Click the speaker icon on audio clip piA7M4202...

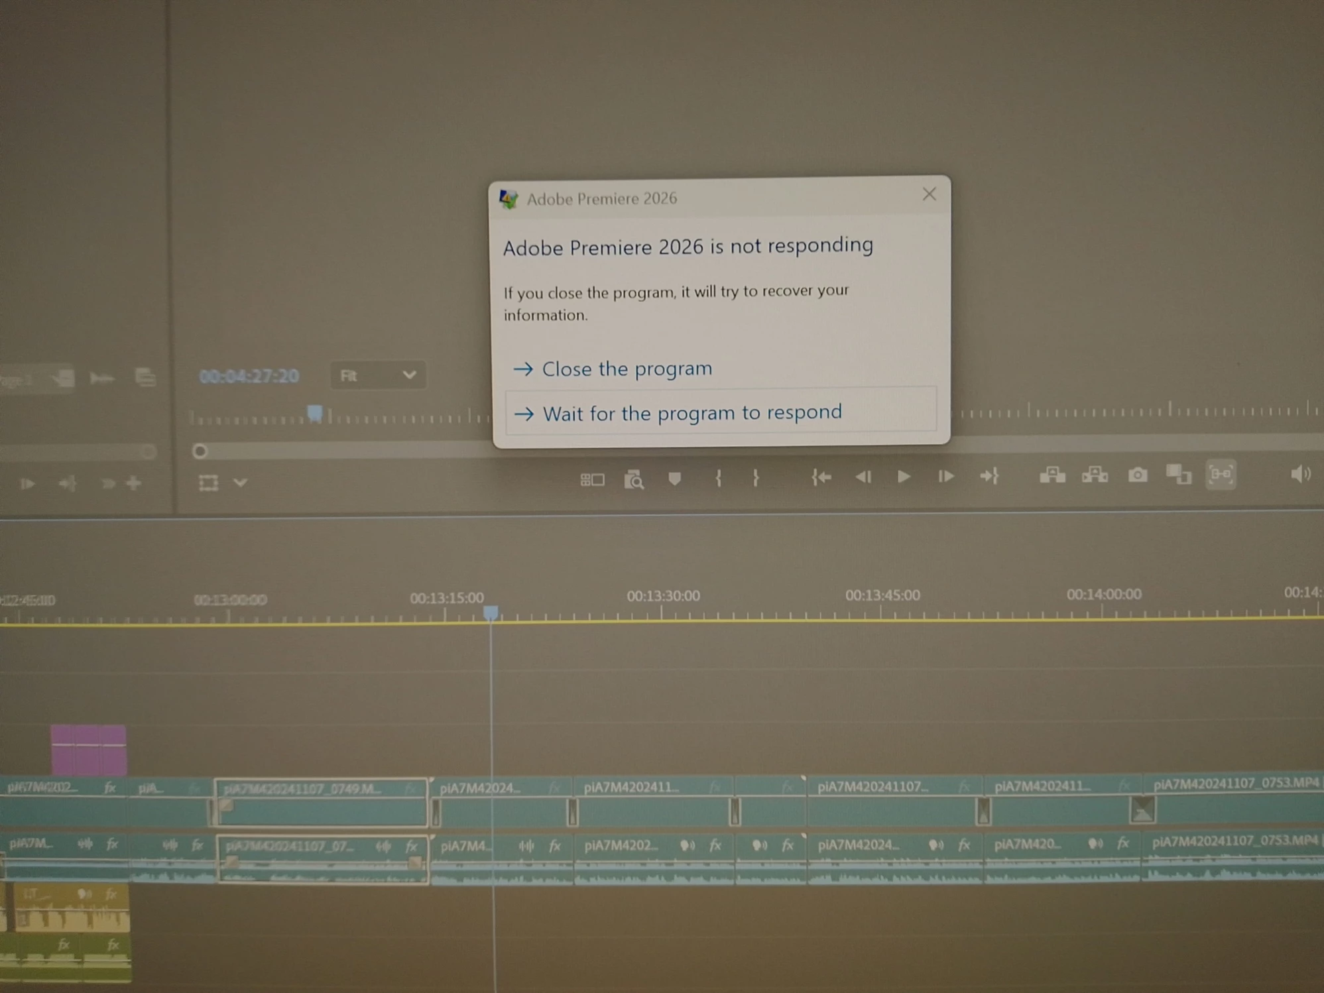coord(688,845)
